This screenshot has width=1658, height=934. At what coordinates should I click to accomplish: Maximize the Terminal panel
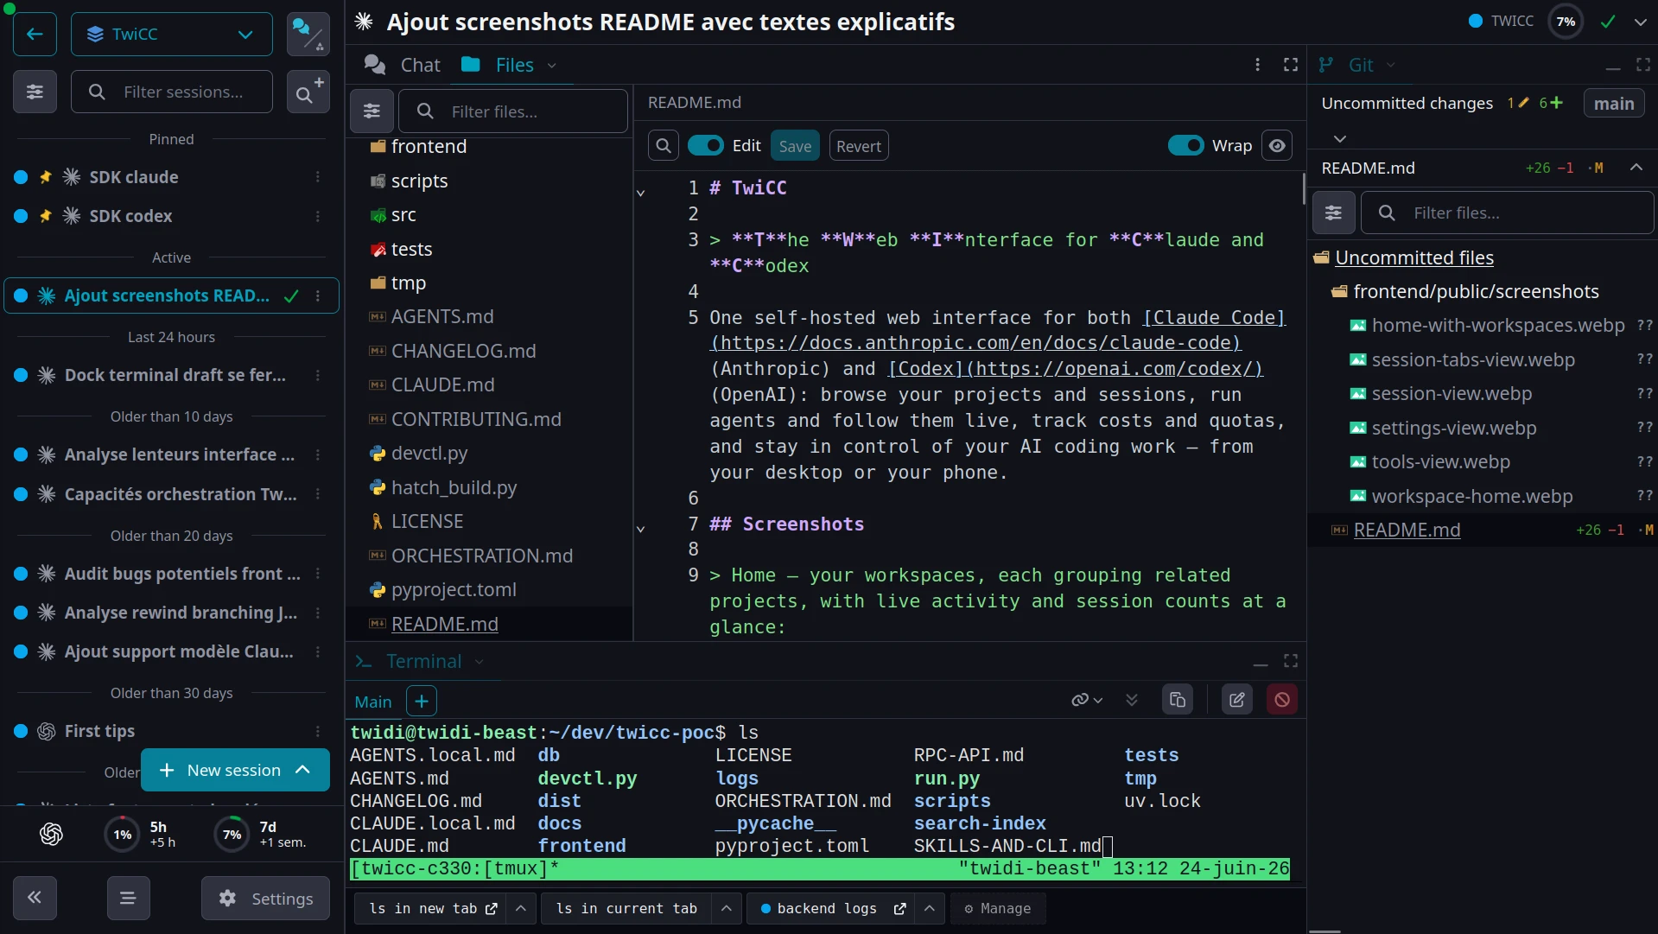pyautogui.click(x=1291, y=661)
